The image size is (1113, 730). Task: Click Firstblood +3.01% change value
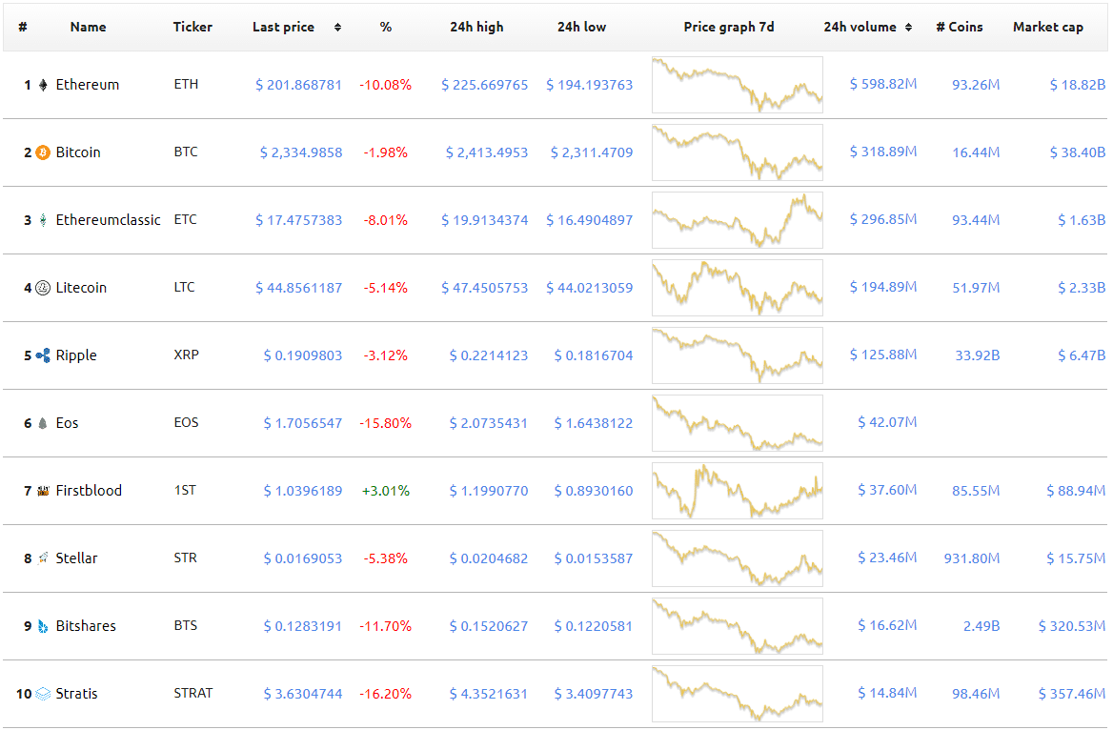pos(385,491)
